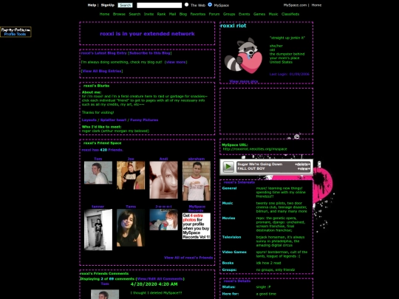
Task: Click the Andi name link
Action: [x=163, y=159]
